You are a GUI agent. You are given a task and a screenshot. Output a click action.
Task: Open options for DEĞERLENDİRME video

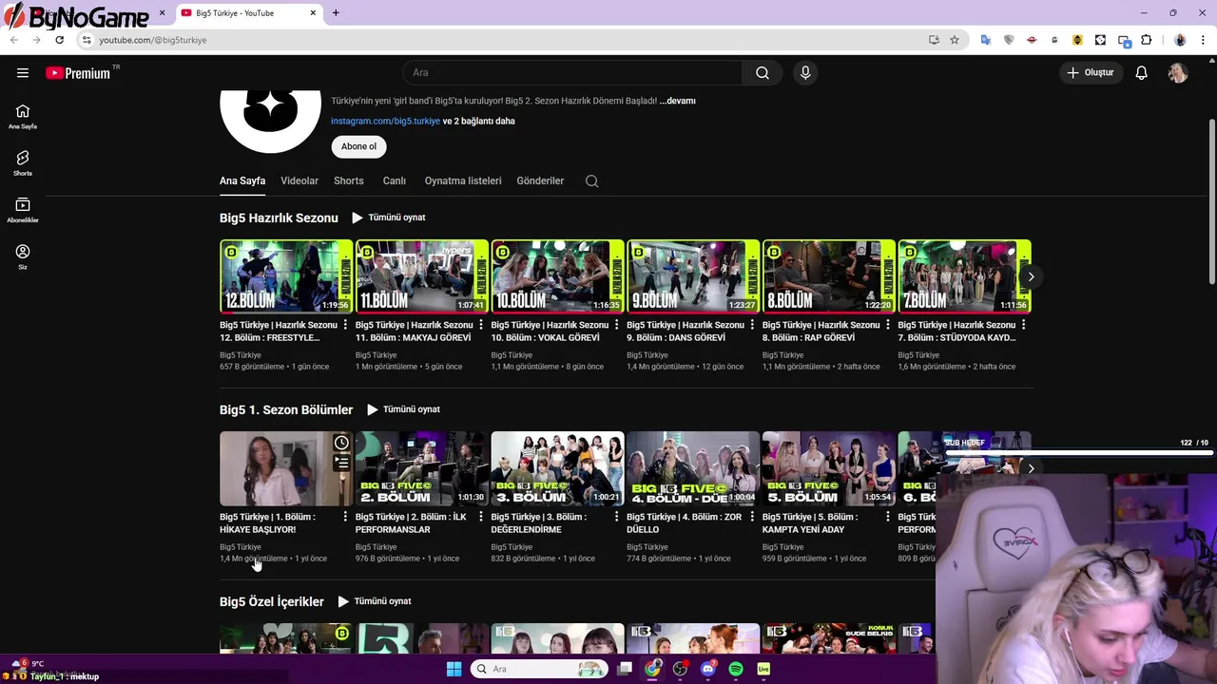(x=617, y=517)
